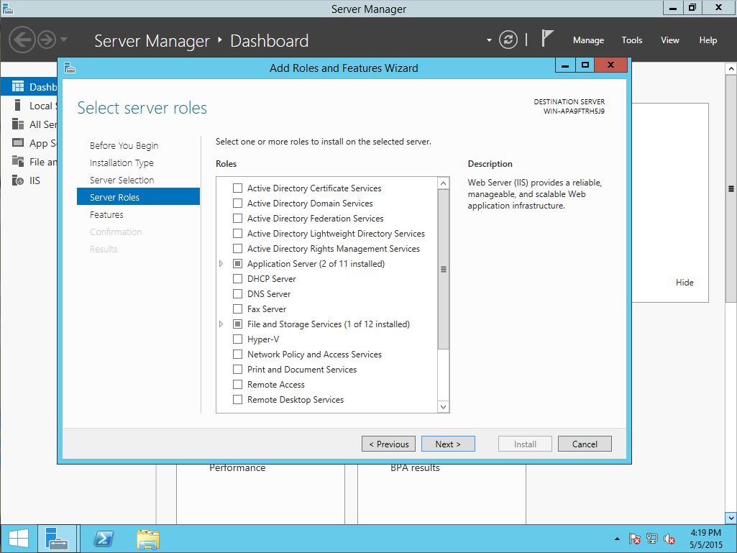
Task: Go to Installation Type step
Action: pos(122,163)
